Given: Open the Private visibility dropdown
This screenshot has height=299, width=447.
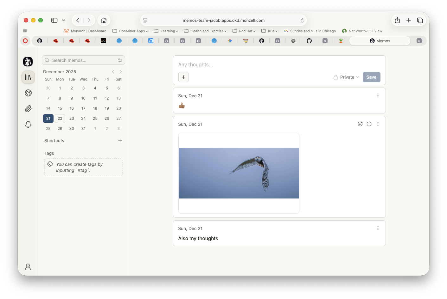Looking at the screenshot, I should [346, 77].
